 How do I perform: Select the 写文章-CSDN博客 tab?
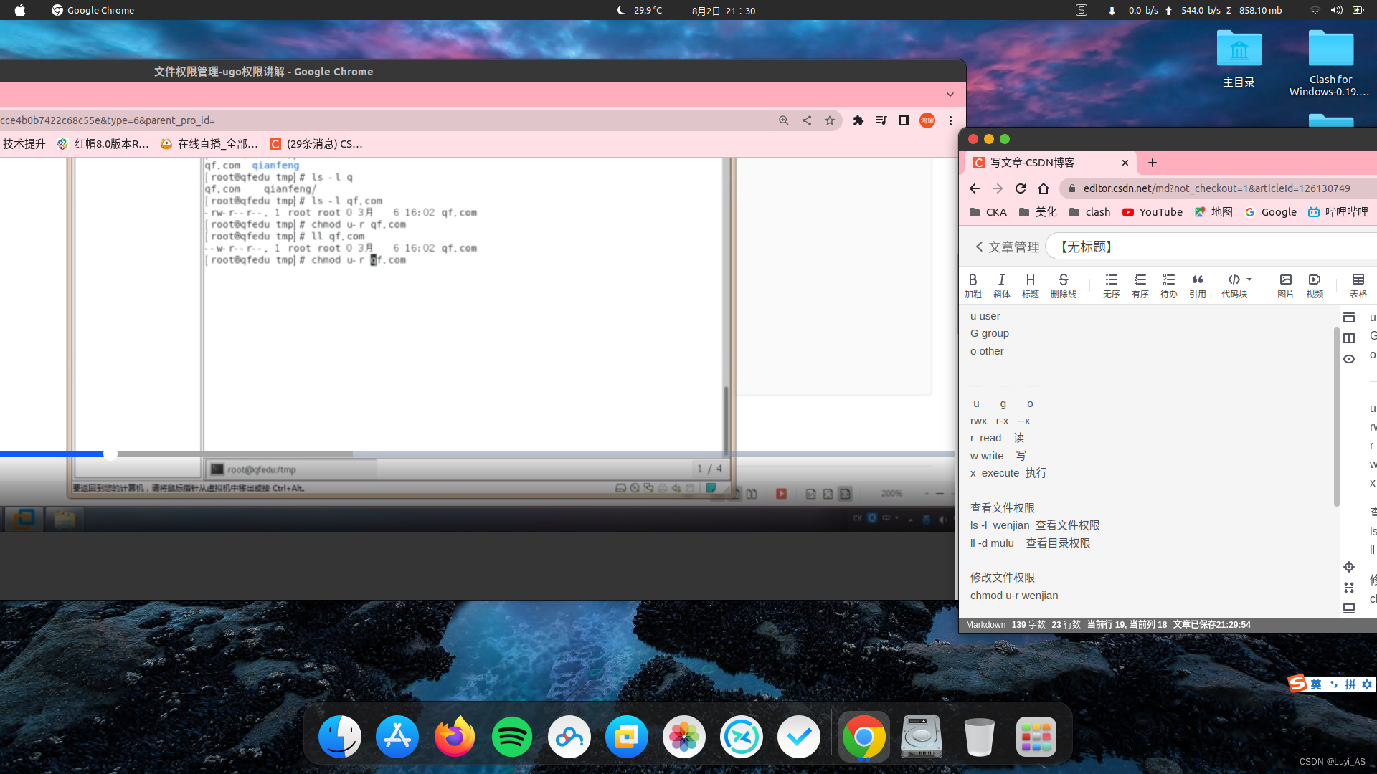1050,163
